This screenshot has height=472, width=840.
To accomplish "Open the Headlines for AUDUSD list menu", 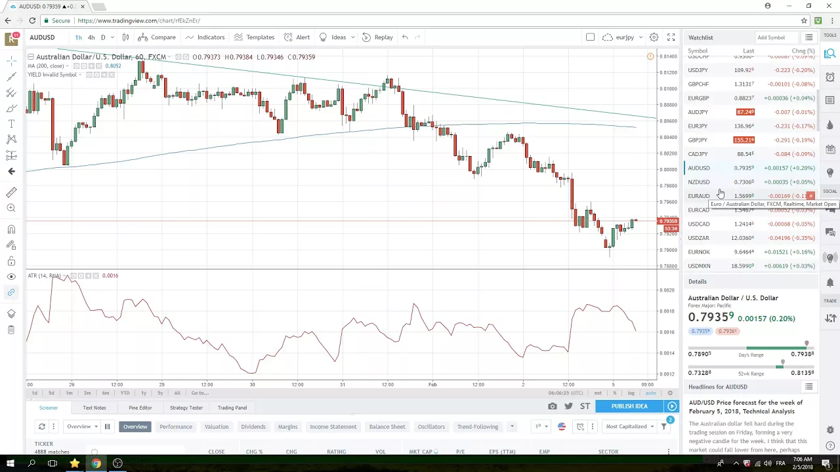I will coord(808,387).
